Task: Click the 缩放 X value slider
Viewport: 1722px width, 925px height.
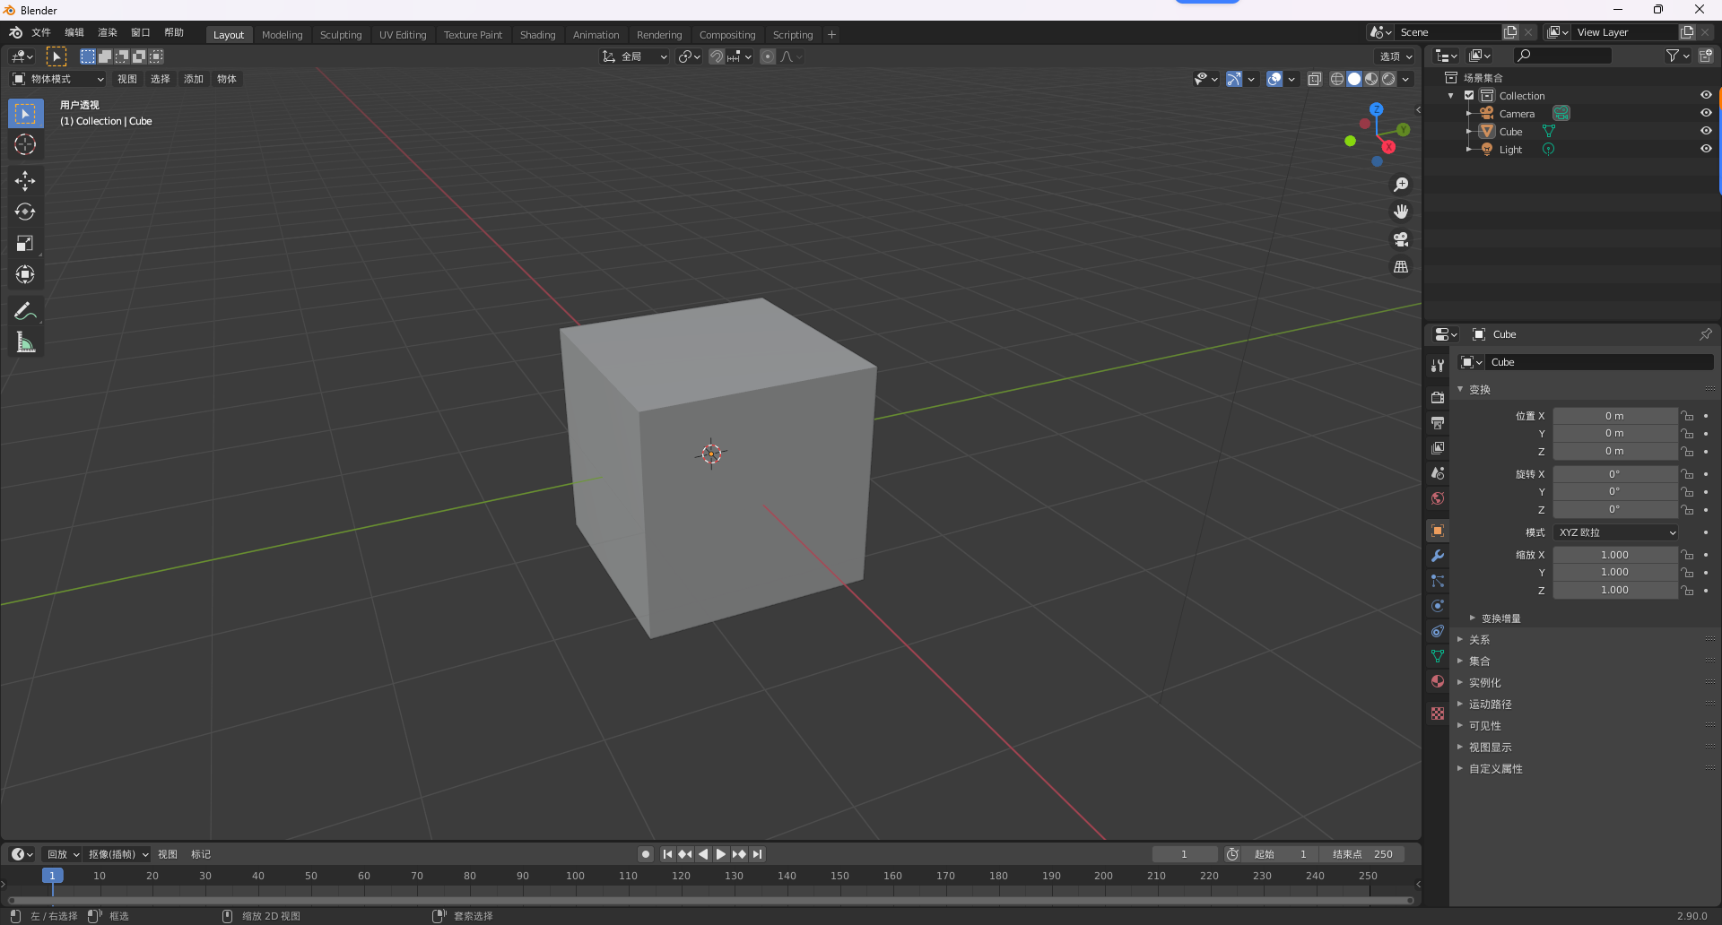Action: (1614, 554)
